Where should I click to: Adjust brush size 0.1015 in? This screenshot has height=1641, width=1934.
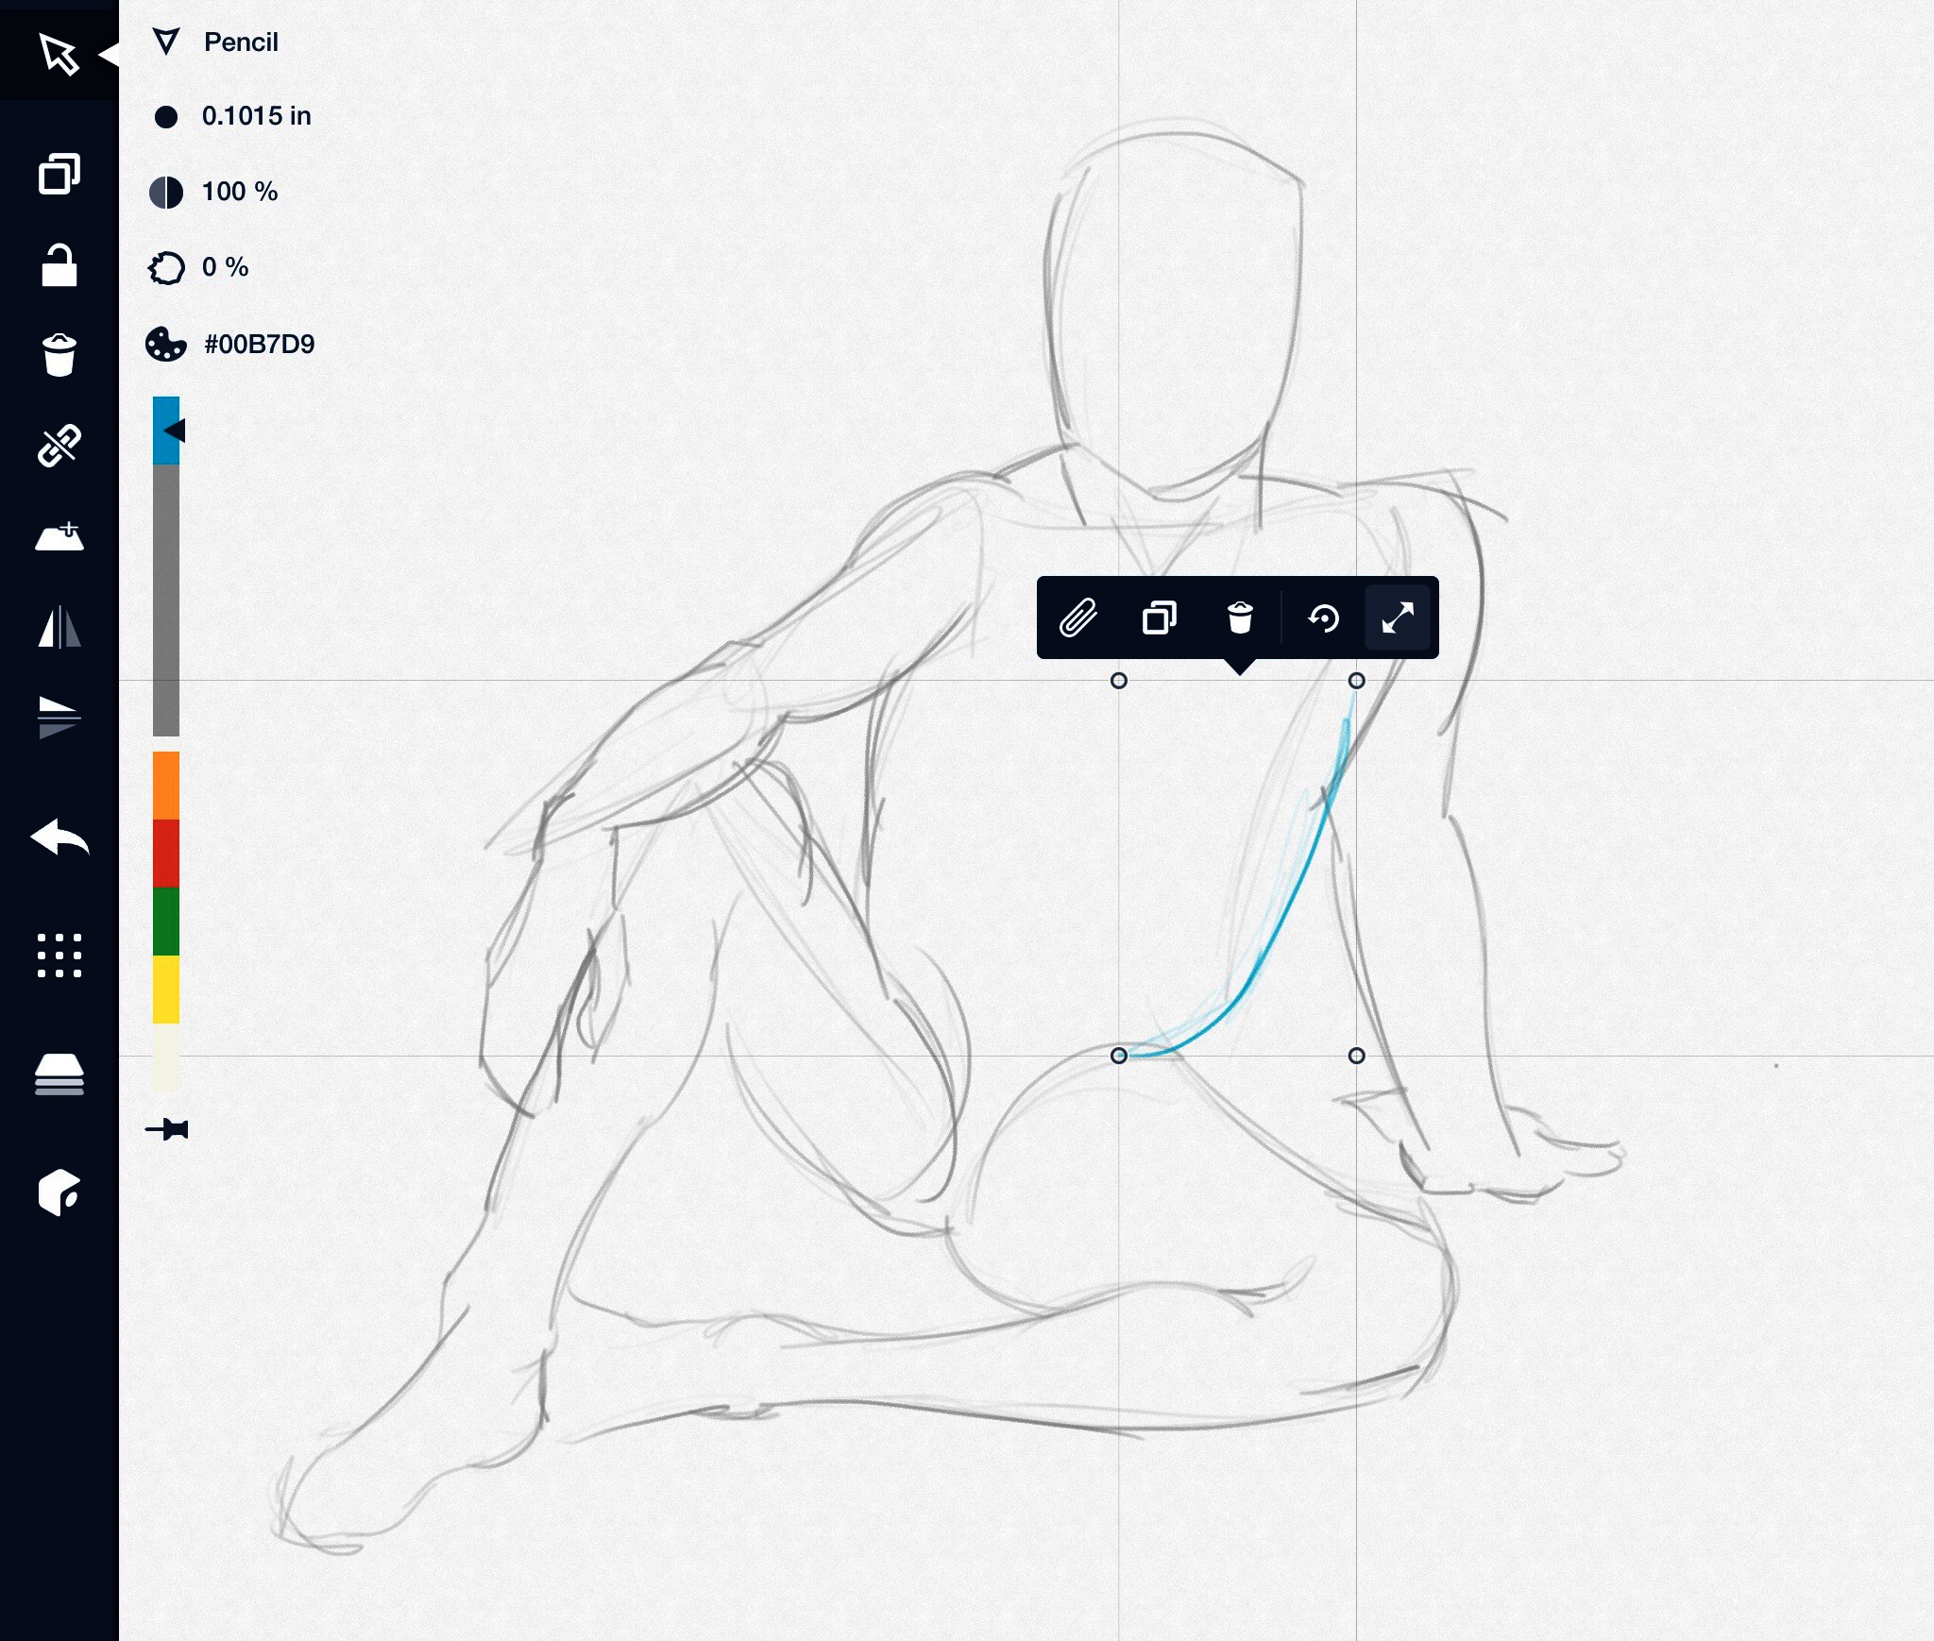pyautogui.click(x=256, y=116)
